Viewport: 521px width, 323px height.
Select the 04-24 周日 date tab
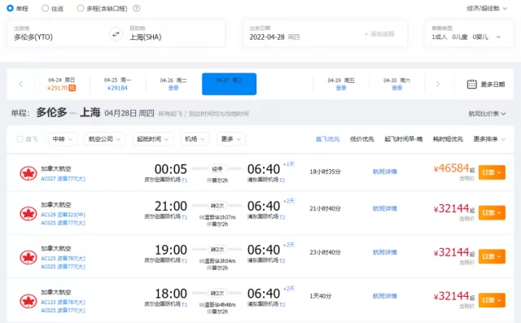(62, 84)
